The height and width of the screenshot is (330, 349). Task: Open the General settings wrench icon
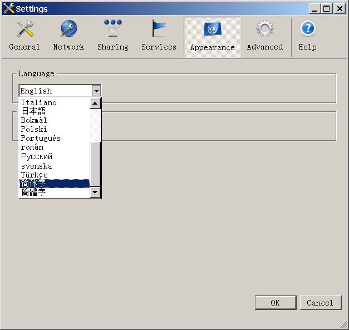pyautogui.click(x=24, y=29)
